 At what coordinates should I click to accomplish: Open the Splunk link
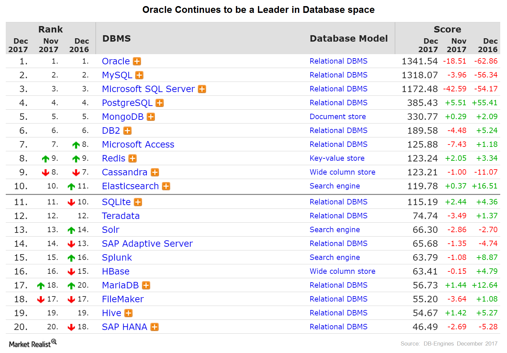117,258
